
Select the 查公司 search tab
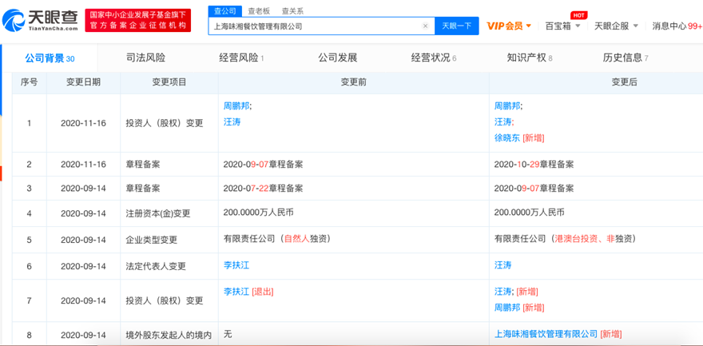click(223, 10)
